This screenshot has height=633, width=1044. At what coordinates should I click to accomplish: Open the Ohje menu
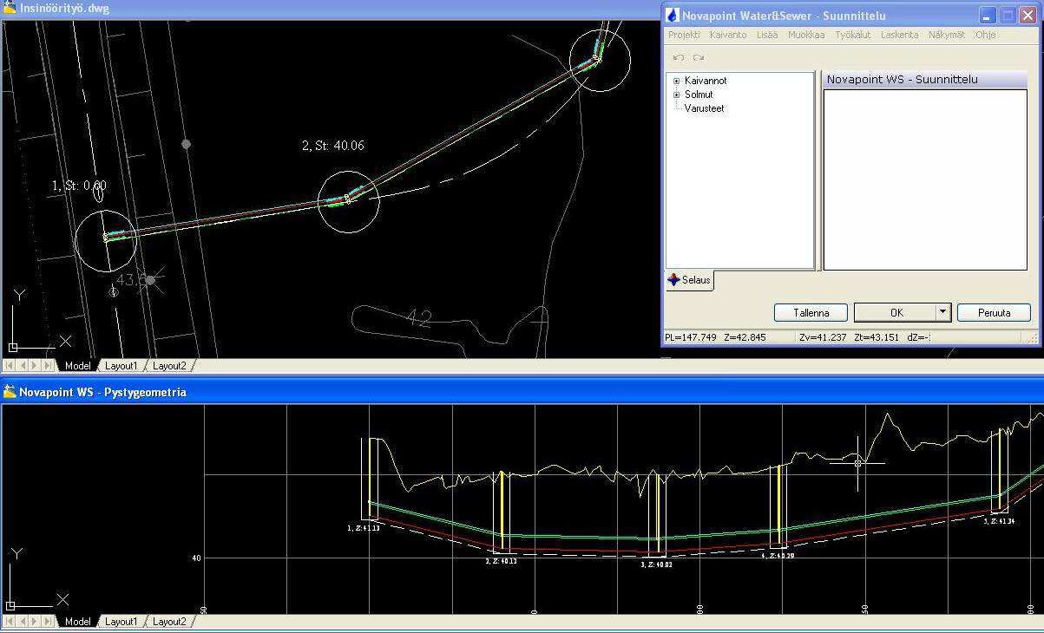click(x=985, y=36)
